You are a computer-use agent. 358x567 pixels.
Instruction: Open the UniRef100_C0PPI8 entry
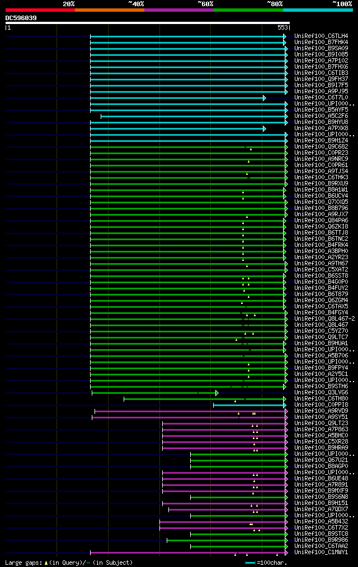pyautogui.click(x=321, y=405)
